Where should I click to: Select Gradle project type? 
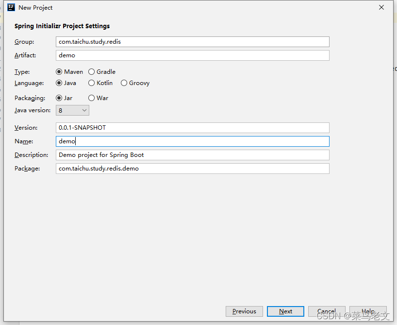coord(102,72)
